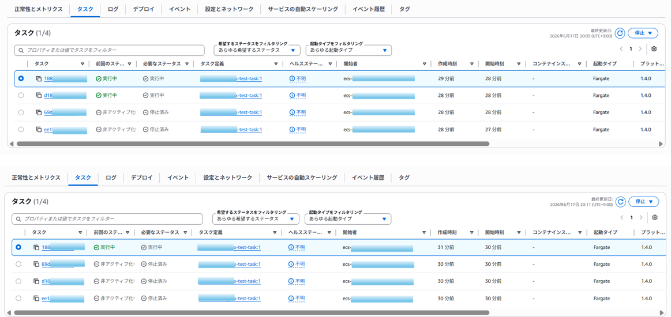Open タグ tab above 20:11 panel
The image size is (671, 317).
tap(403, 178)
